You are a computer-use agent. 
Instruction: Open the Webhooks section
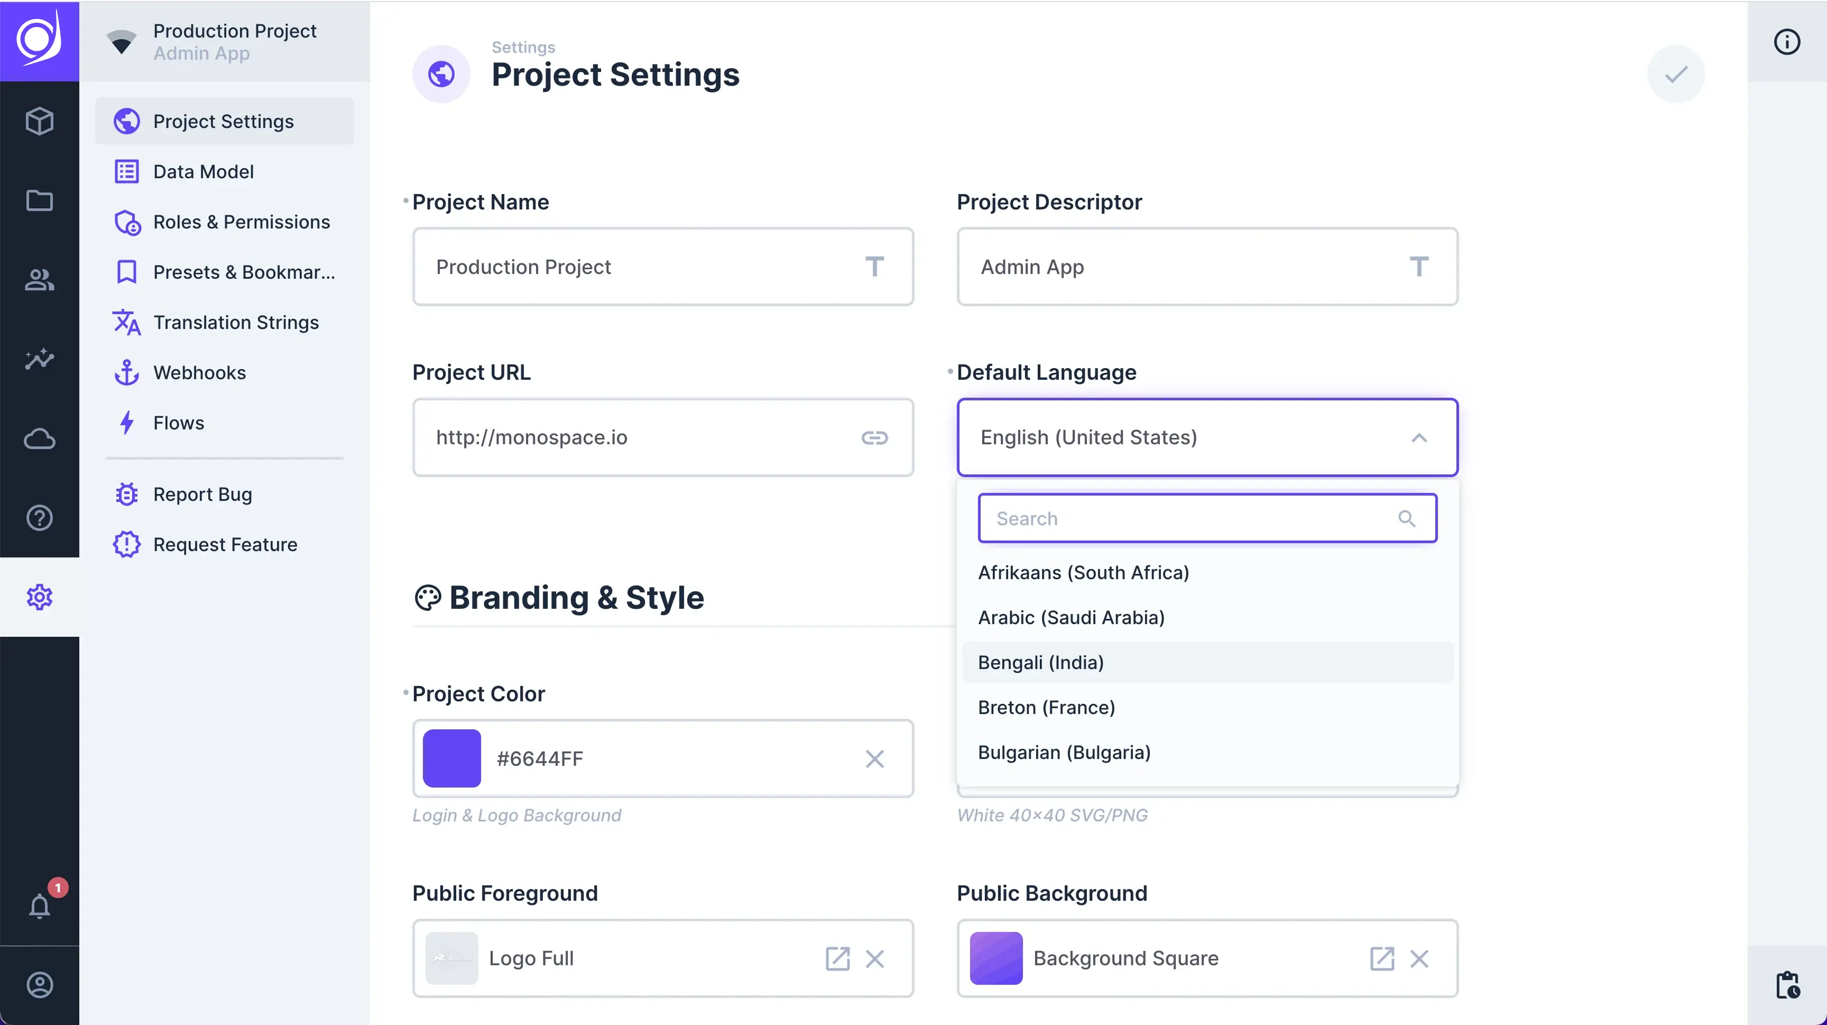tap(199, 372)
